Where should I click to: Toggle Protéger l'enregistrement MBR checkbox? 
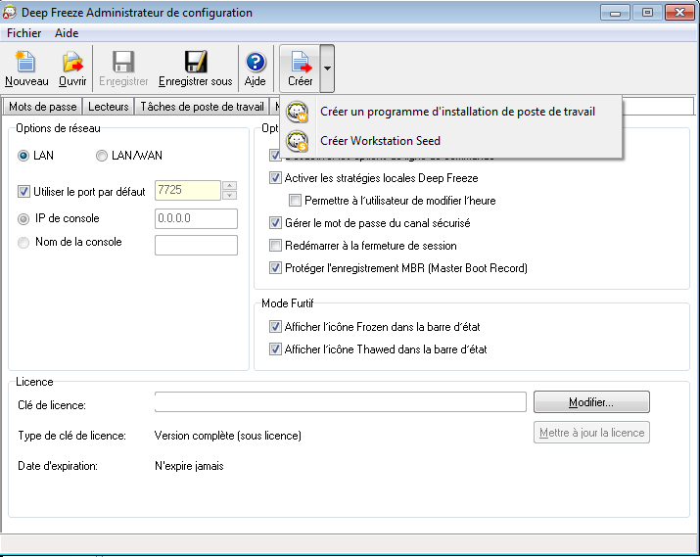coord(275,268)
